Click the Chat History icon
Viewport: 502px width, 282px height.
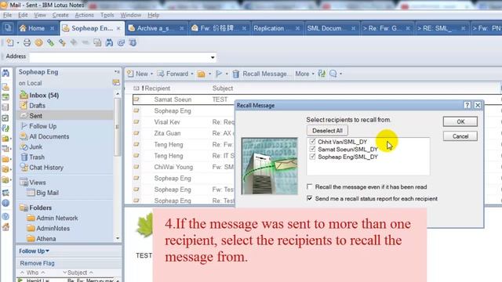click(24, 167)
